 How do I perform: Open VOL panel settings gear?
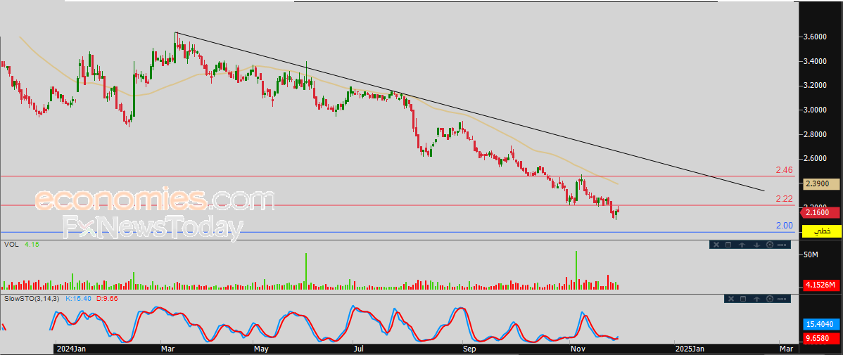coord(770,245)
